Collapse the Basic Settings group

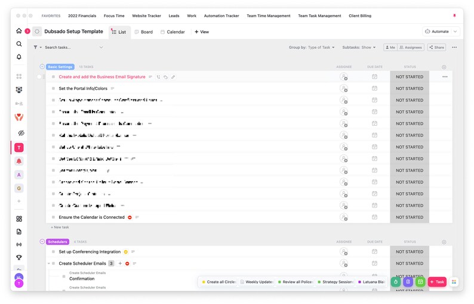42,67
